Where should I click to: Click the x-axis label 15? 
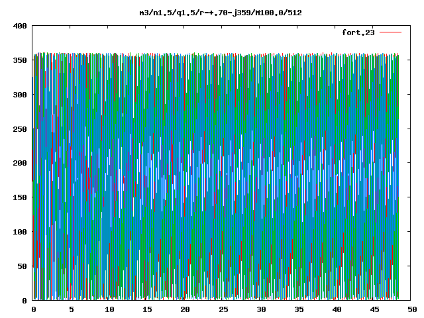click(147, 309)
